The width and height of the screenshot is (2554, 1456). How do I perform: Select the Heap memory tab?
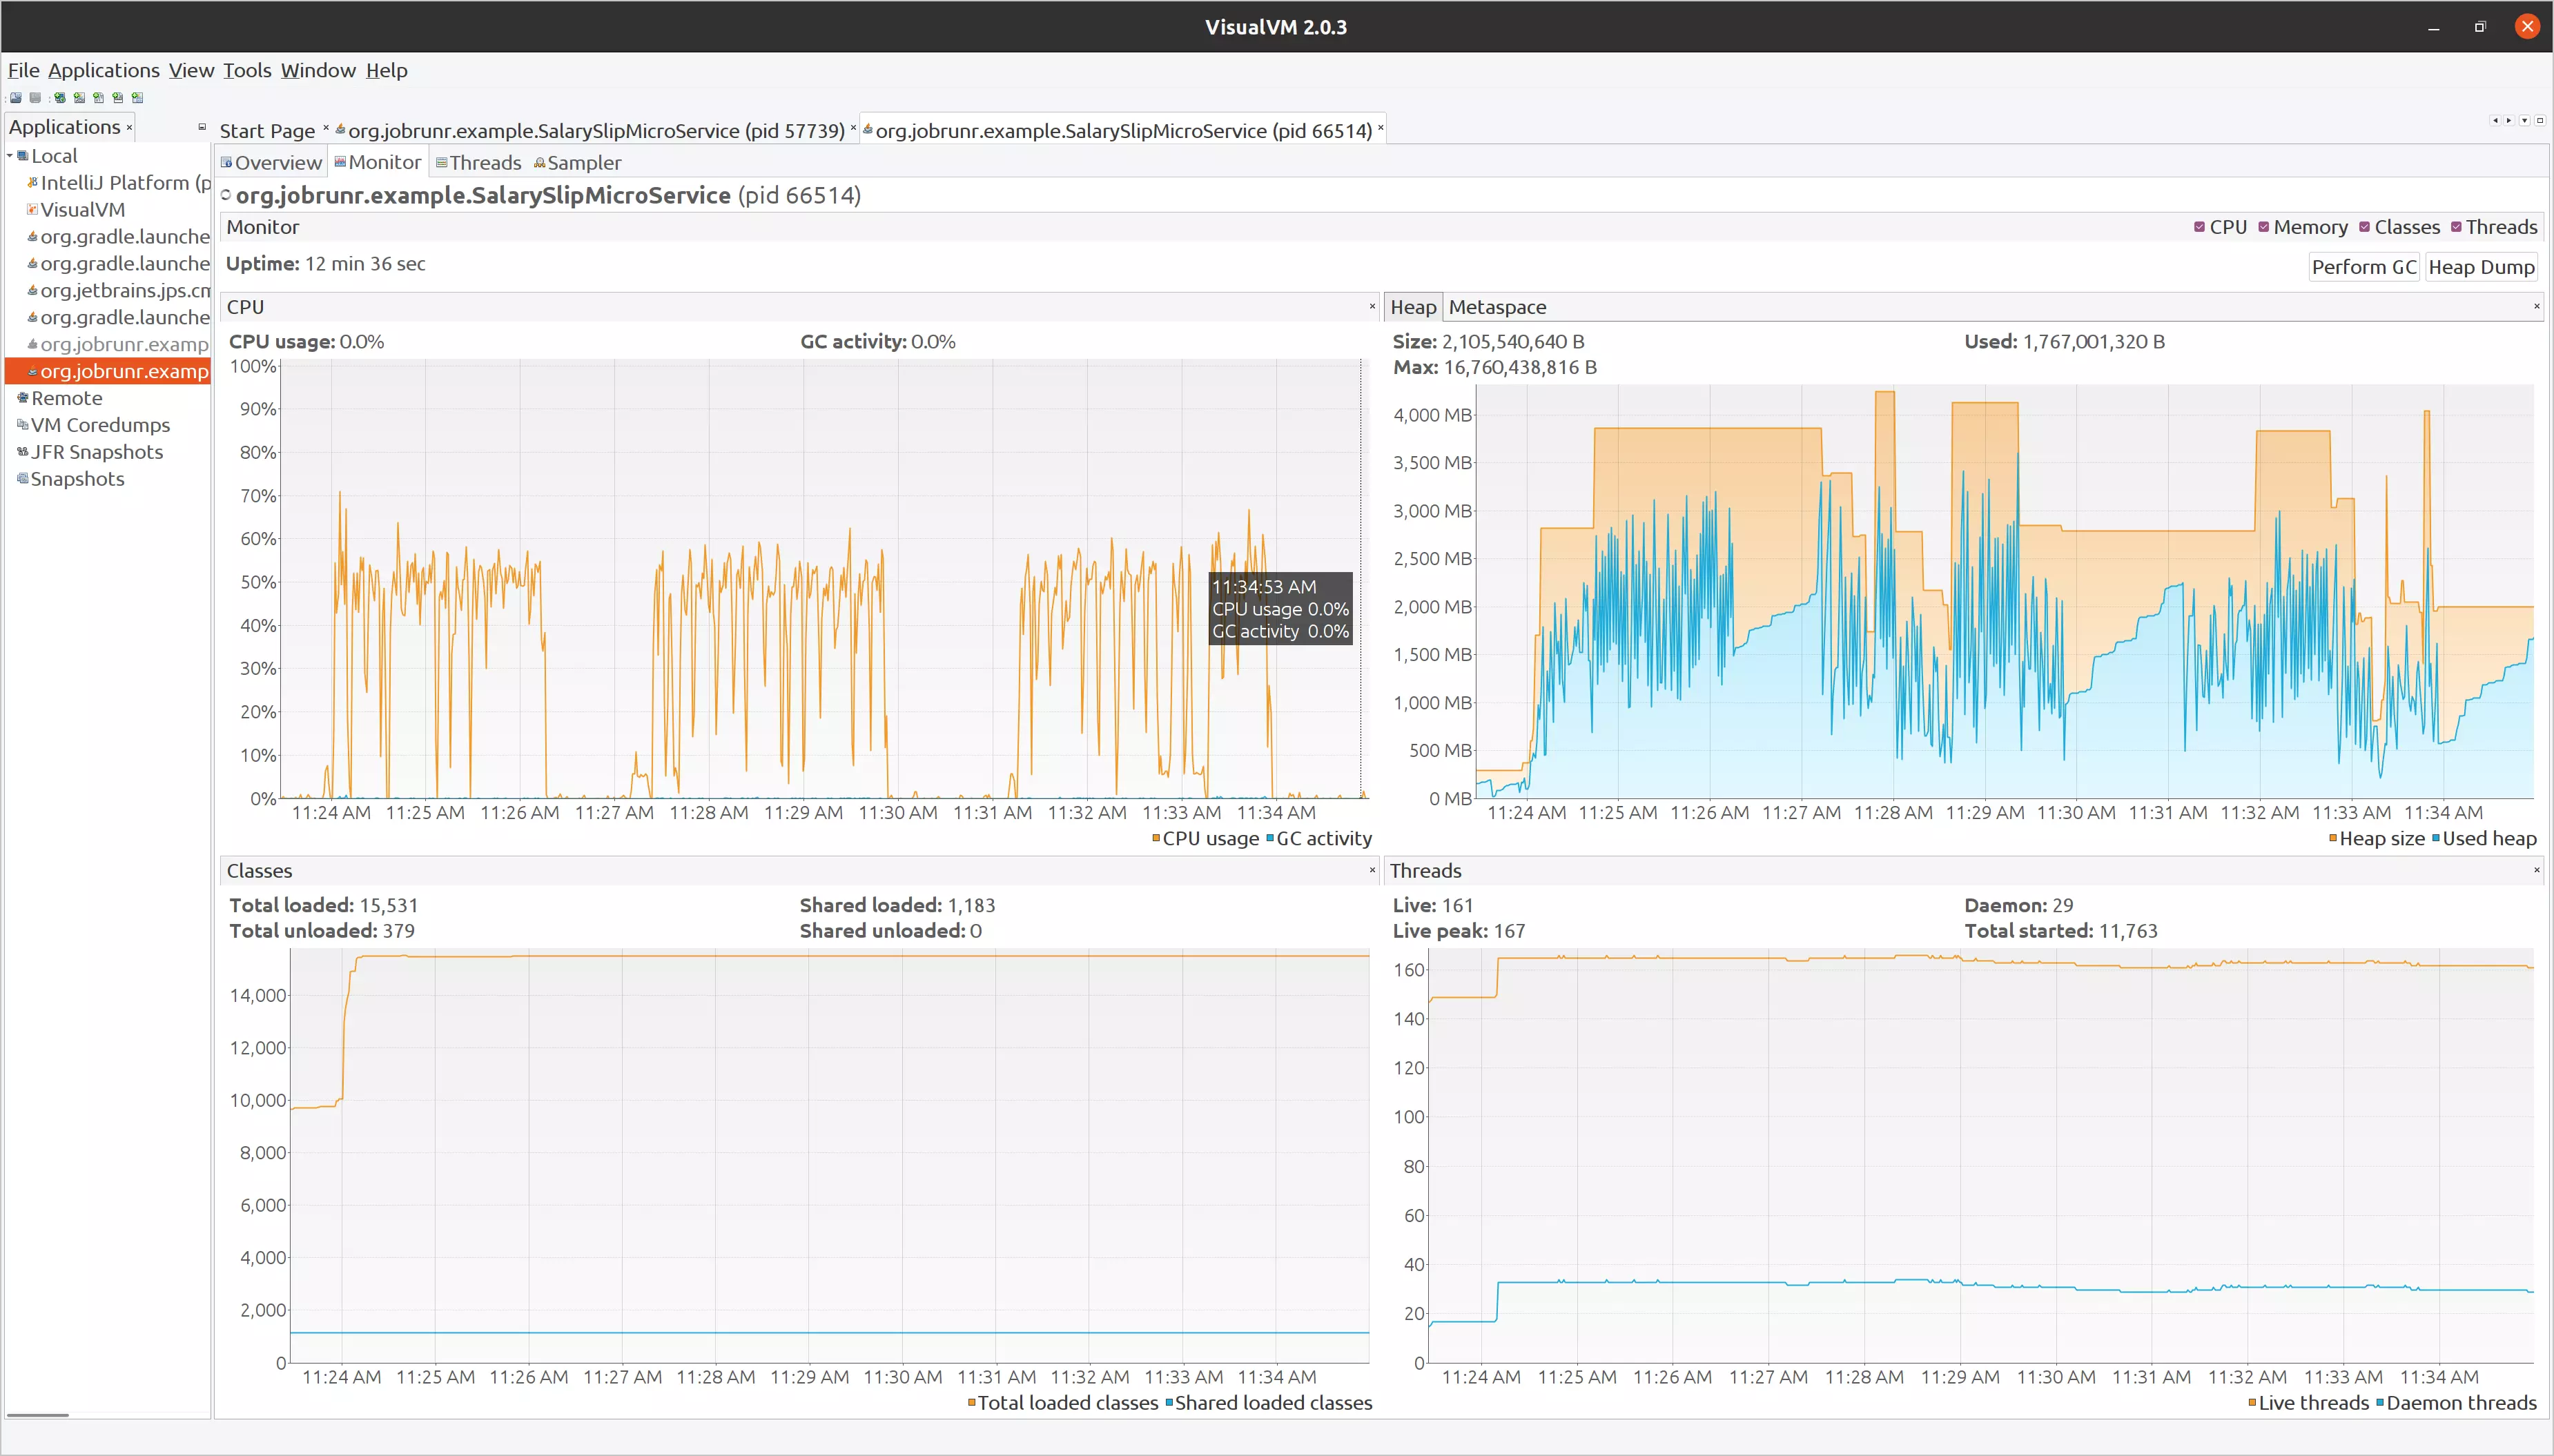coord(1413,307)
